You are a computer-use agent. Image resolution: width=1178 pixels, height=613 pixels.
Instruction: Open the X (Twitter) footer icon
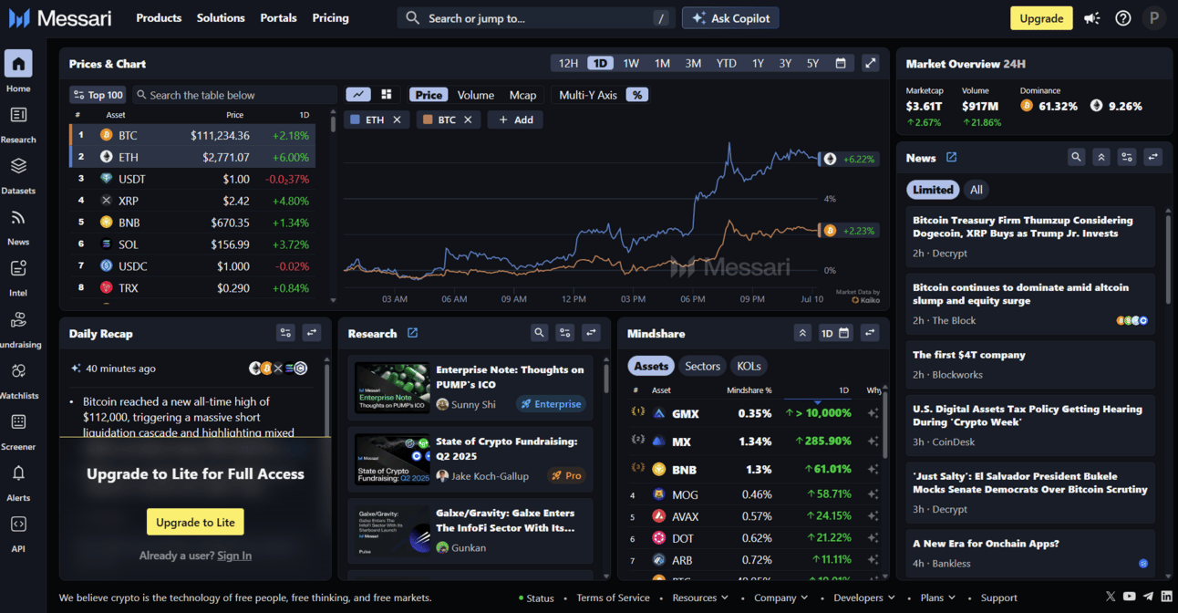pyautogui.click(x=1111, y=597)
